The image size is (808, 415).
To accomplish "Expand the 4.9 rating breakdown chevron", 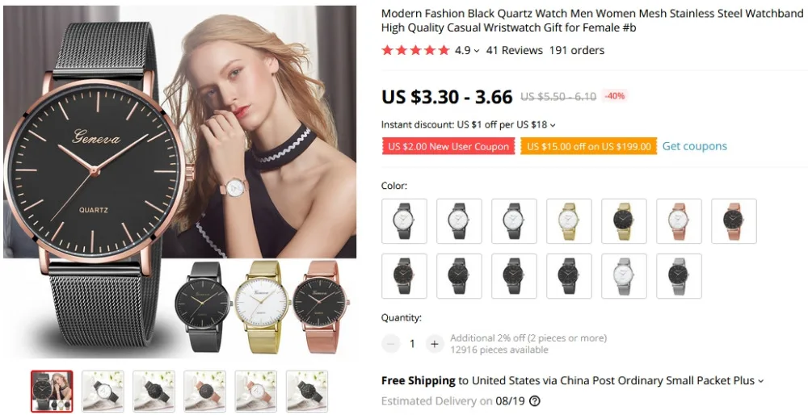I will [x=477, y=51].
